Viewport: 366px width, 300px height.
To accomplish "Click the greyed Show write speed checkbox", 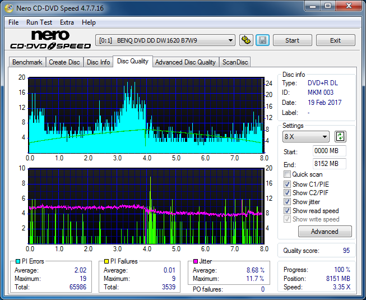I will point(287,219).
